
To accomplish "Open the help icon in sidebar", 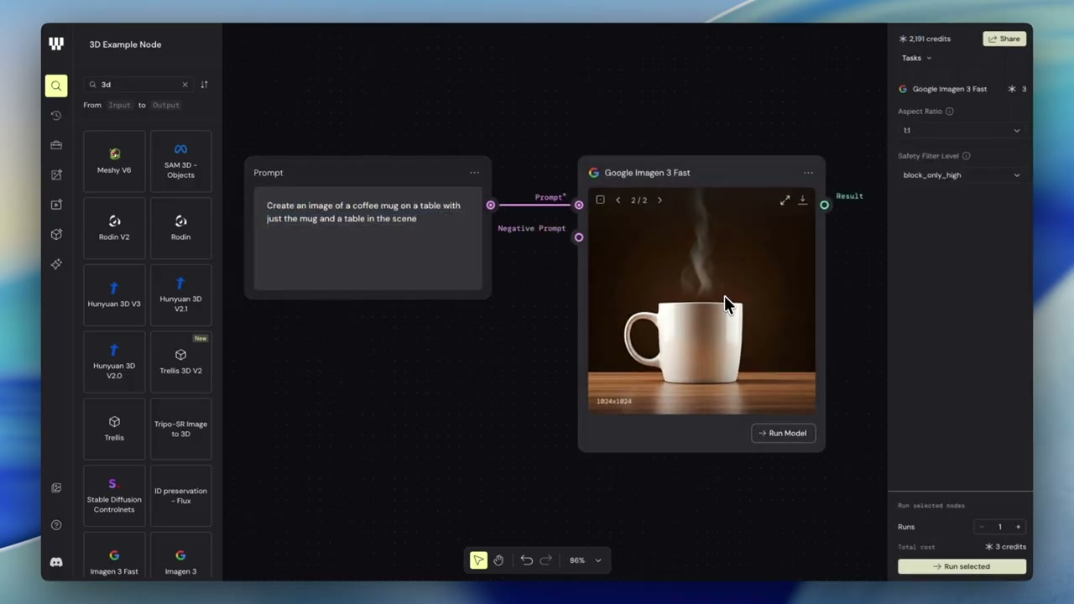I will (56, 525).
